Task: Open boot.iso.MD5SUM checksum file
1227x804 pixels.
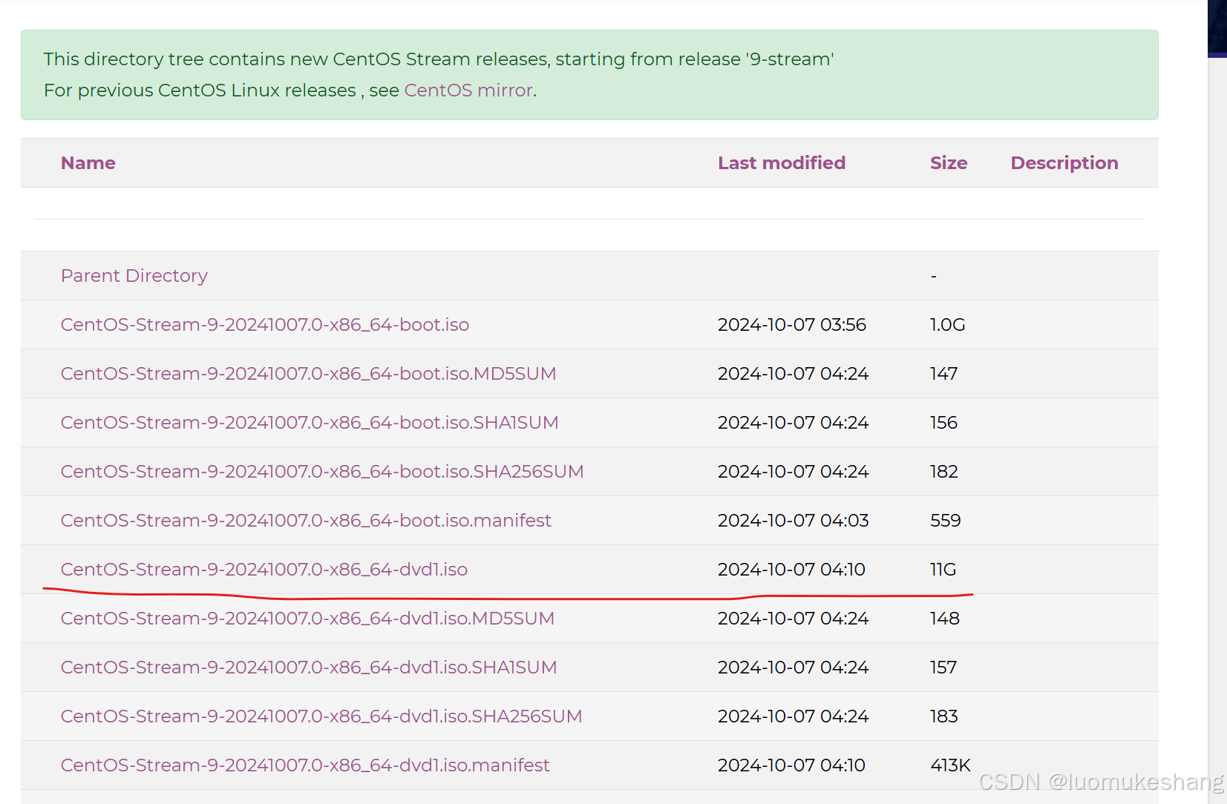Action: (x=309, y=374)
